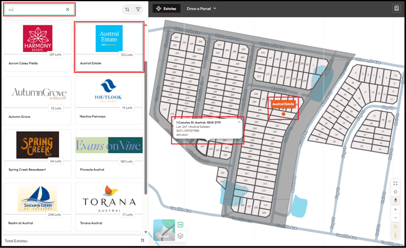The height and width of the screenshot is (248, 406).
Task: Click the 15 Lots badge
Action: (x=127, y=108)
